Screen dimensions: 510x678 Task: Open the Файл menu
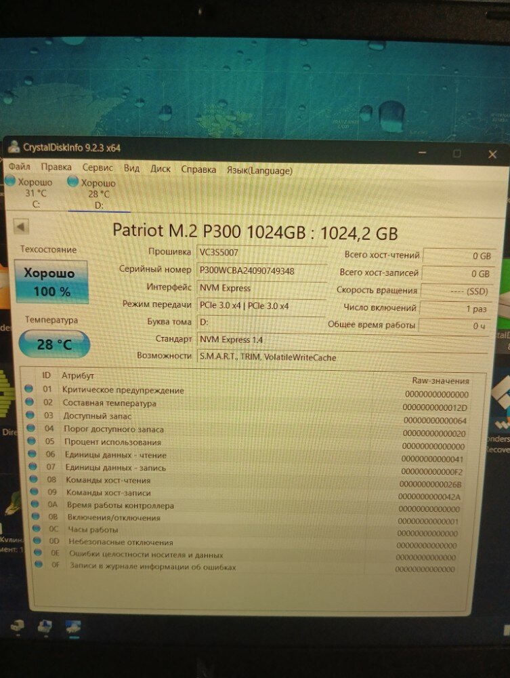20,166
